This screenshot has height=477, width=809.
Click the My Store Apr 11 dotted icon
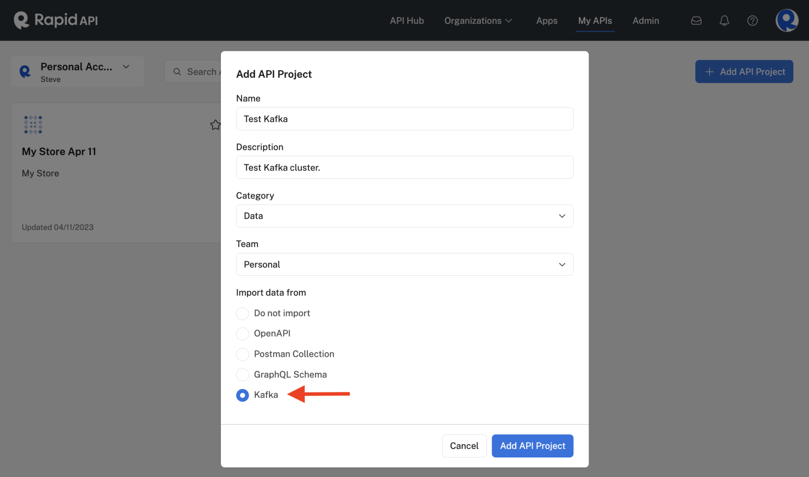pos(33,125)
